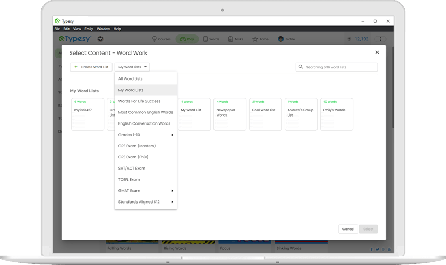Select Most Common English Words
The height and width of the screenshot is (265, 446).
point(145,112)
